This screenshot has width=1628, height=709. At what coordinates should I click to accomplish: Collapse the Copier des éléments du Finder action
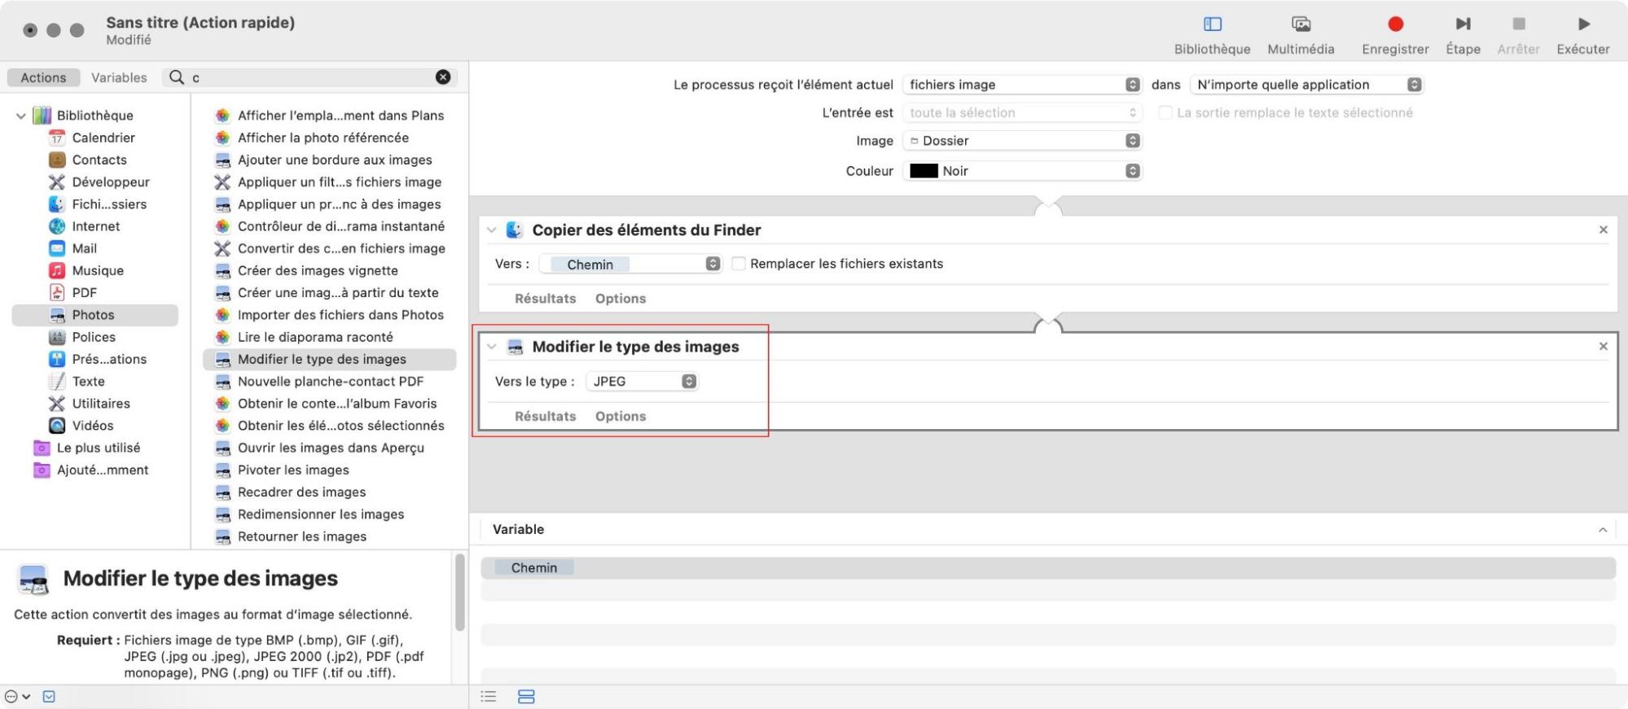coord(492,230)
